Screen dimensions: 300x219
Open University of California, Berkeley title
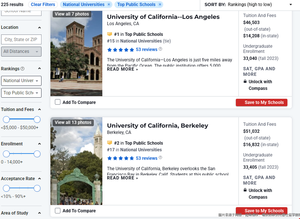(158, 126)
